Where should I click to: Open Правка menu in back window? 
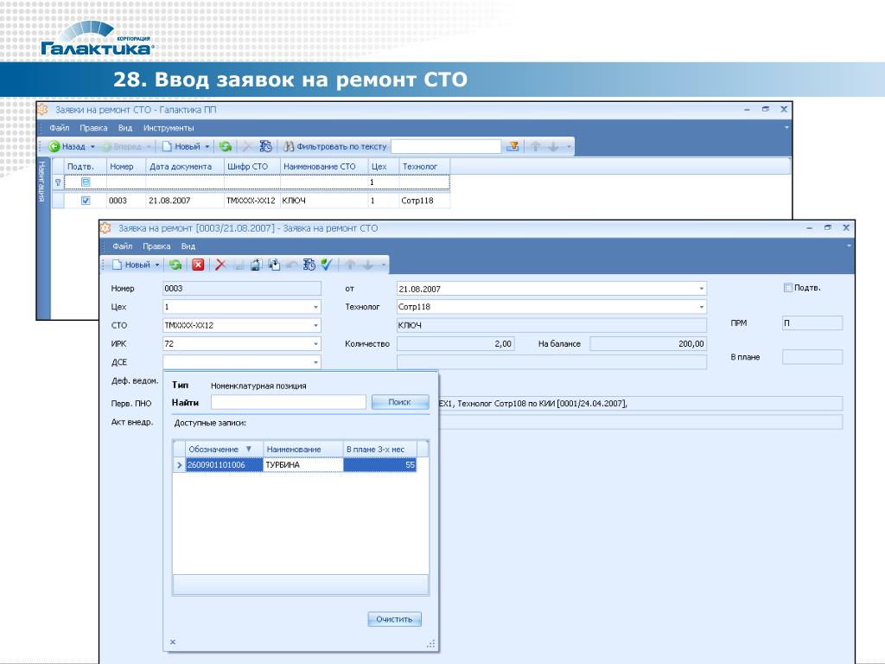point(93,128)
